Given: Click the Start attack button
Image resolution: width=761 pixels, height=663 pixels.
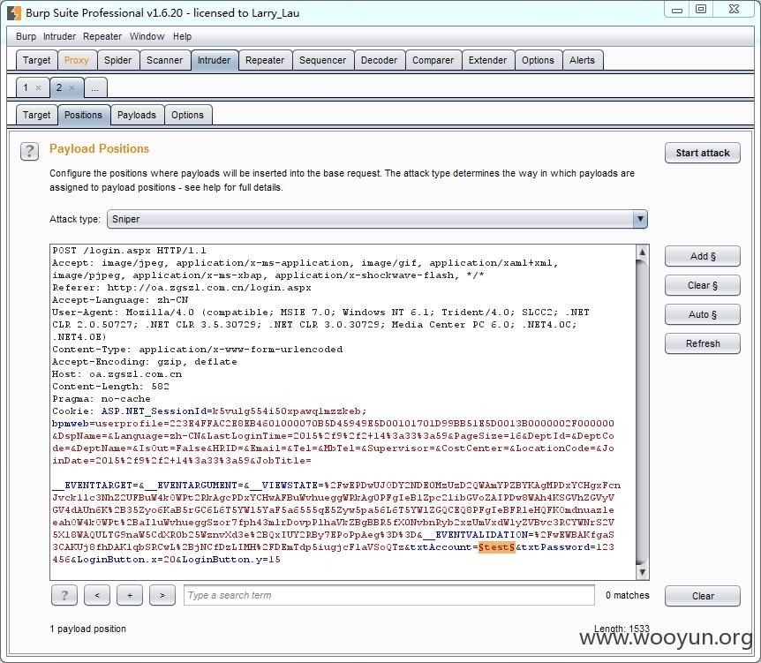Looking at the screenshot, I should [702, 153].
